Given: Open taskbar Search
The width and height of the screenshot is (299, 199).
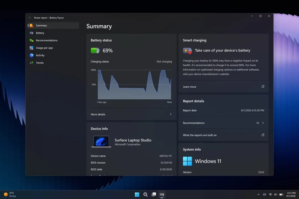Looking at the screenshot, I should pos(145,194).
